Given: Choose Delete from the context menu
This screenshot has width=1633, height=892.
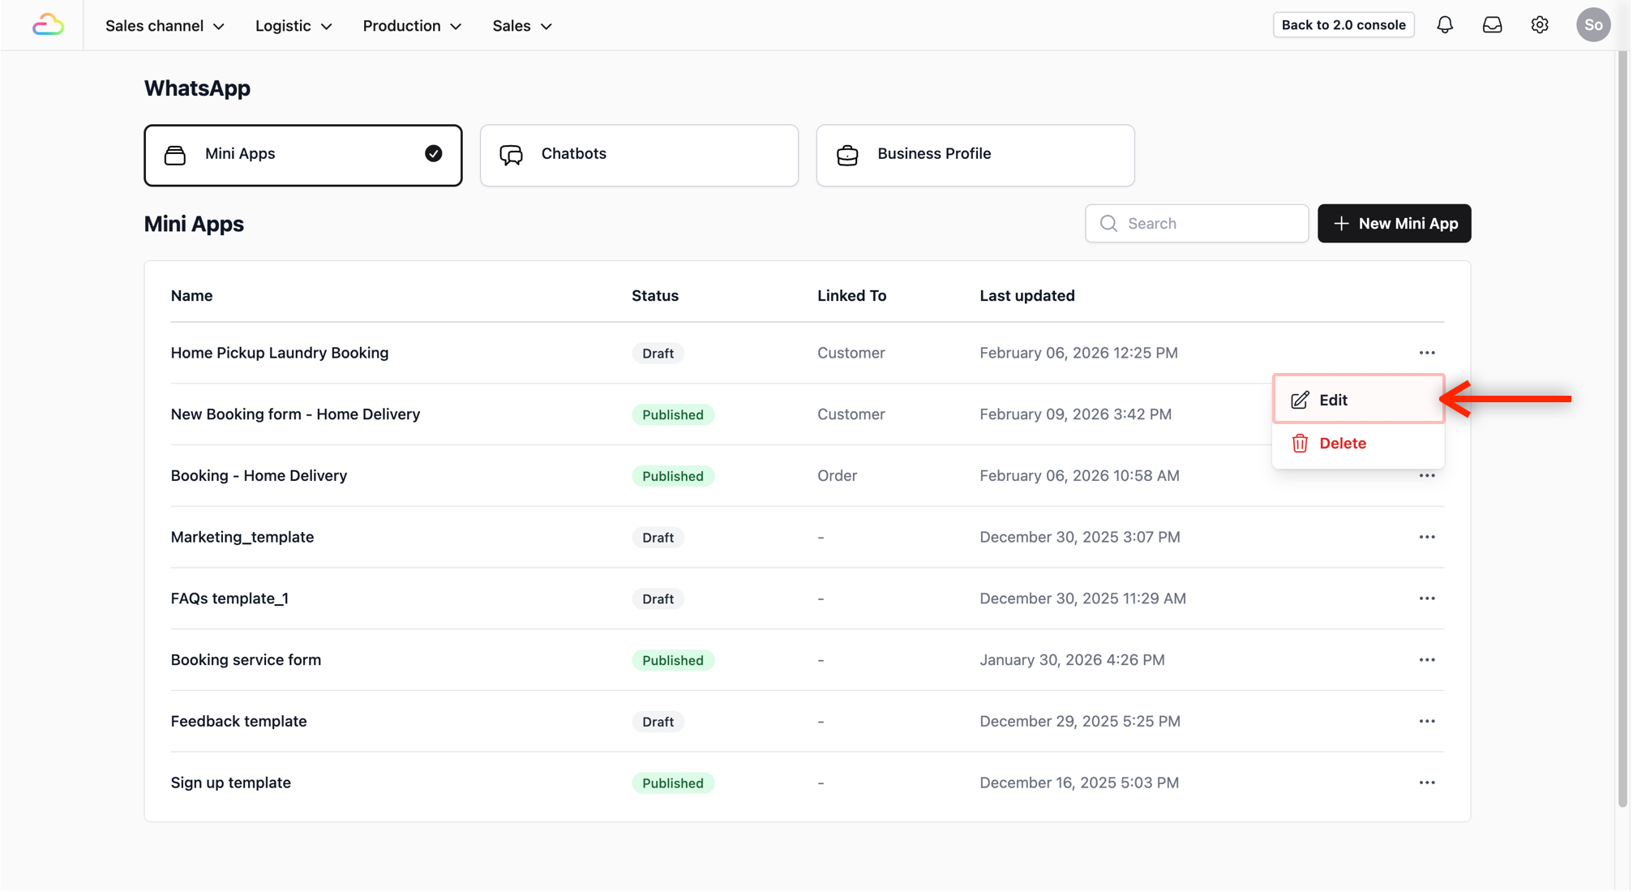Looking at the screenshot, I should pyautogui.click(x=1341, y=444).
